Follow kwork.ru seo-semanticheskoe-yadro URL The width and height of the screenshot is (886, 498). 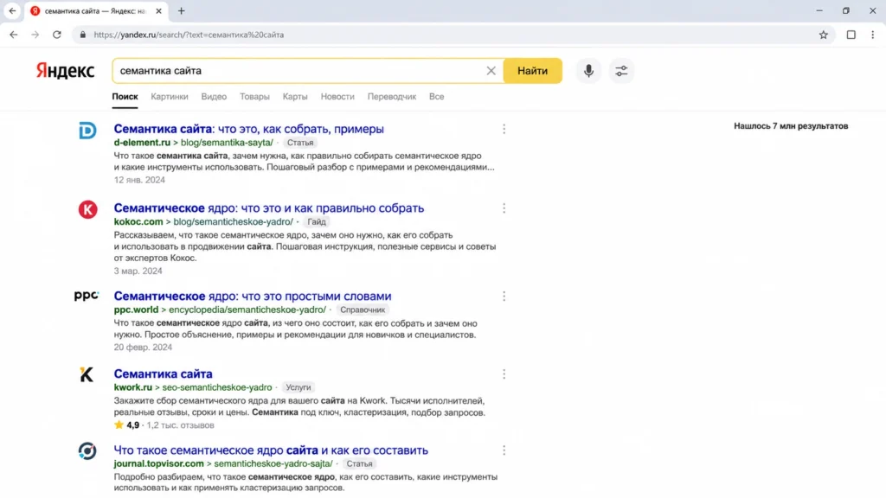click(193, 387)
